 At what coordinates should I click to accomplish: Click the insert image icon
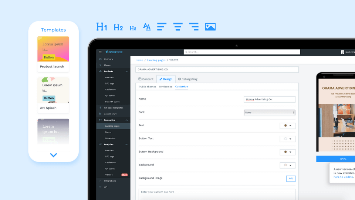[210, 27]
